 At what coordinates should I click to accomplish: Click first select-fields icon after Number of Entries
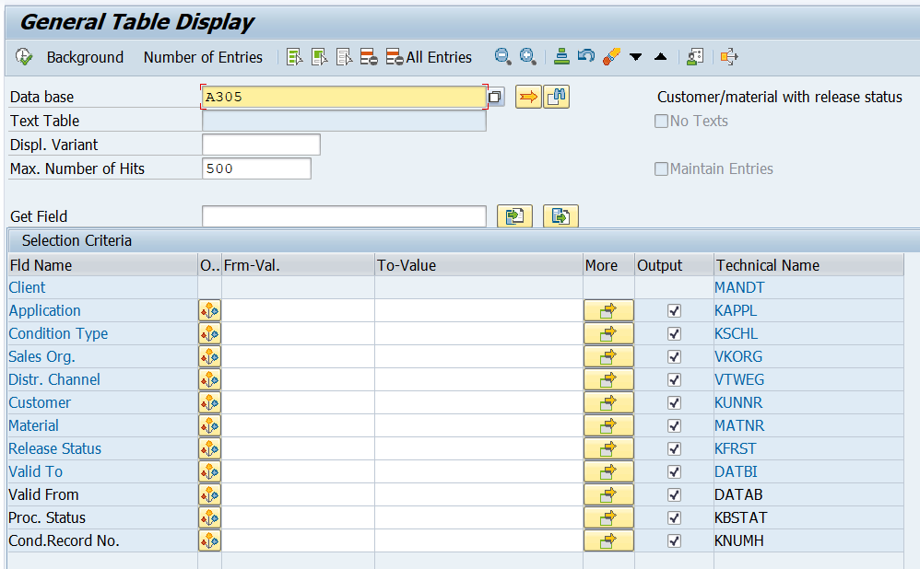pyautogui.click(x=295, y=57)
